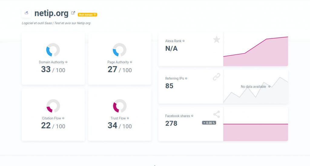The height and width of the screenshot is (166, 310).
Task: Click the Facebook shares value 278
Action: (x=171, y=123)
